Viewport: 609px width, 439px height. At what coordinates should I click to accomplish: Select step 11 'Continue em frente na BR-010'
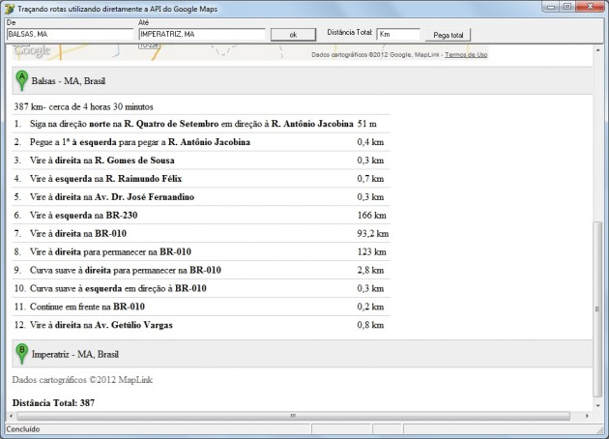click(x=201, y=307)
